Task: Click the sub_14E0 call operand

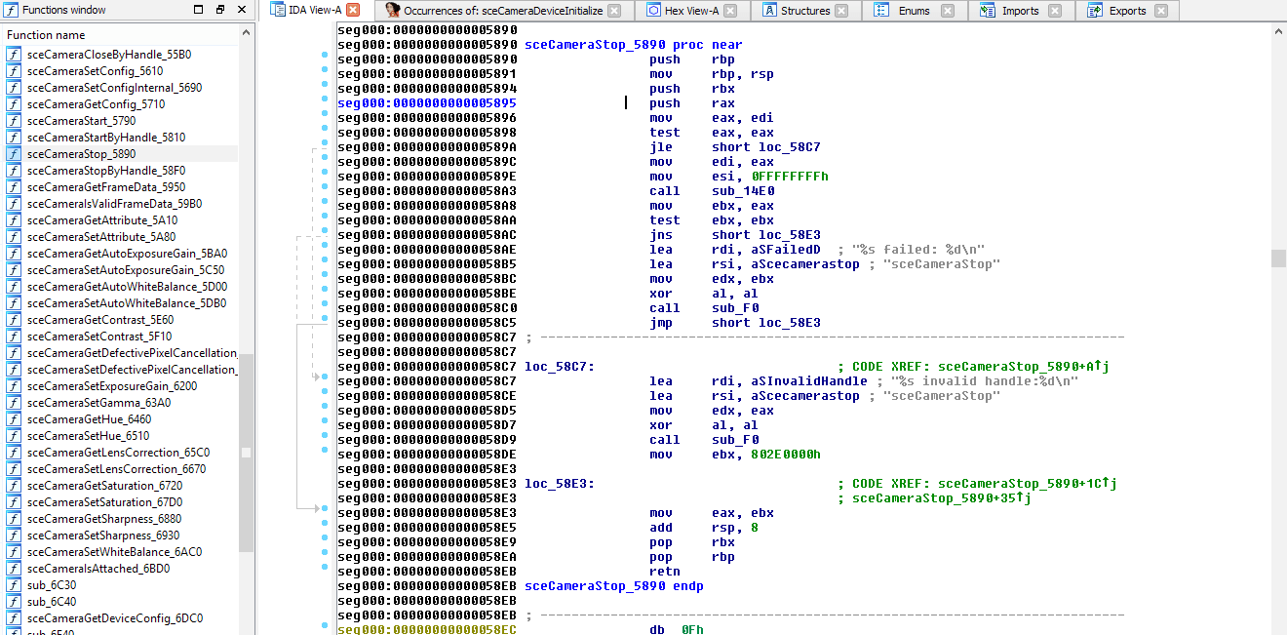Action: point(744,191)
